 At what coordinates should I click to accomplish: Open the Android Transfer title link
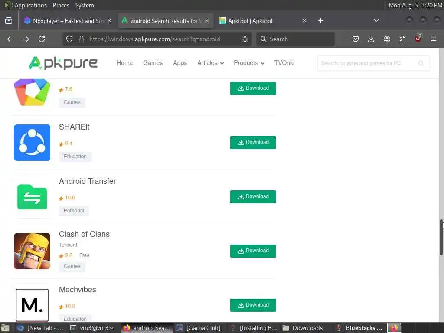88,181
